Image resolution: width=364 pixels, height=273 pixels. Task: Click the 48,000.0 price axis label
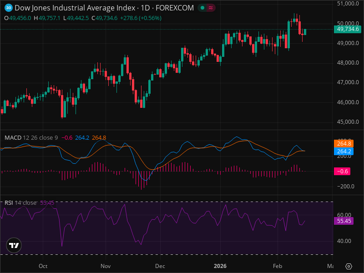point(348,63)
